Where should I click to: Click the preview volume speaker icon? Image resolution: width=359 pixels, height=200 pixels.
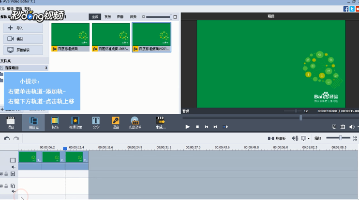[352, 127]
